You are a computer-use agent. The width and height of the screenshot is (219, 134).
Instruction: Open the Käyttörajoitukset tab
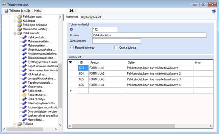[91, 17]
